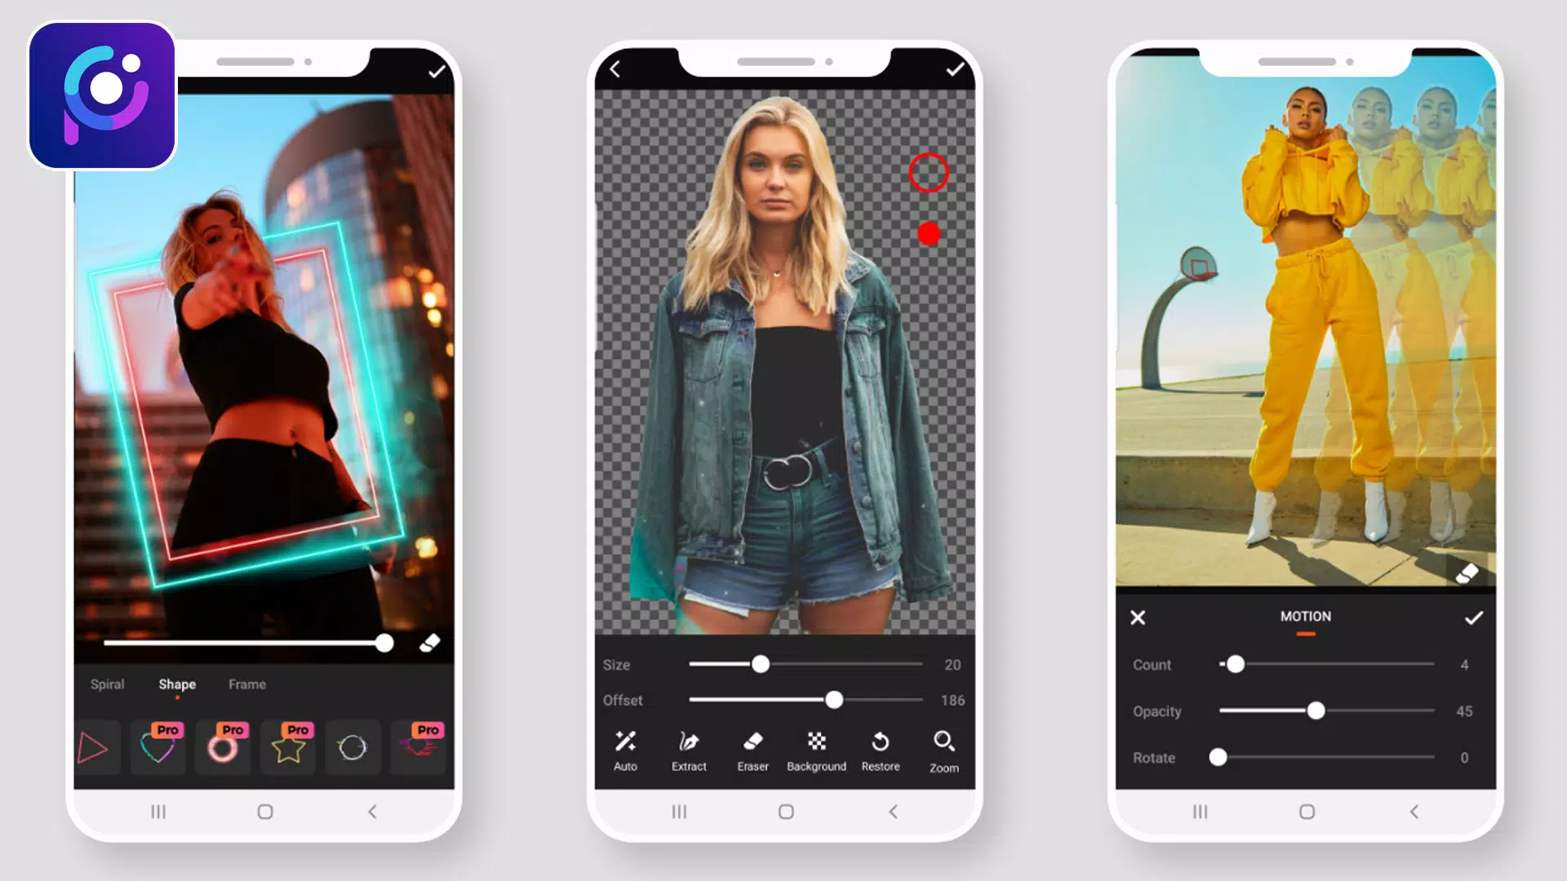1567x881 pixels.
Task: Open the PicsArt app icon menu
Action: click(101, 95)
